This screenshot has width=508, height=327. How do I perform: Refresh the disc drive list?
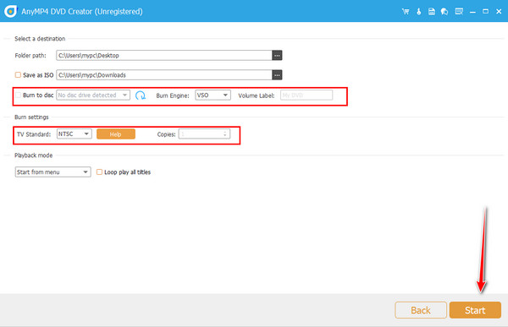click(x=141, y=95)
